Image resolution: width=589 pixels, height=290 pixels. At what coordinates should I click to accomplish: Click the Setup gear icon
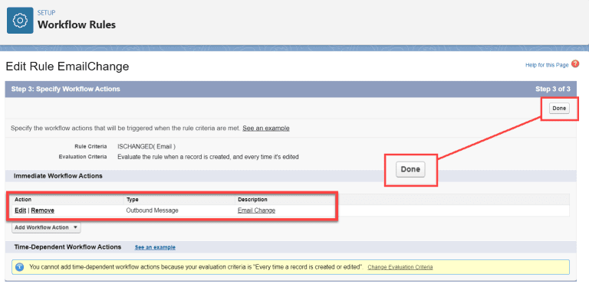20,20
